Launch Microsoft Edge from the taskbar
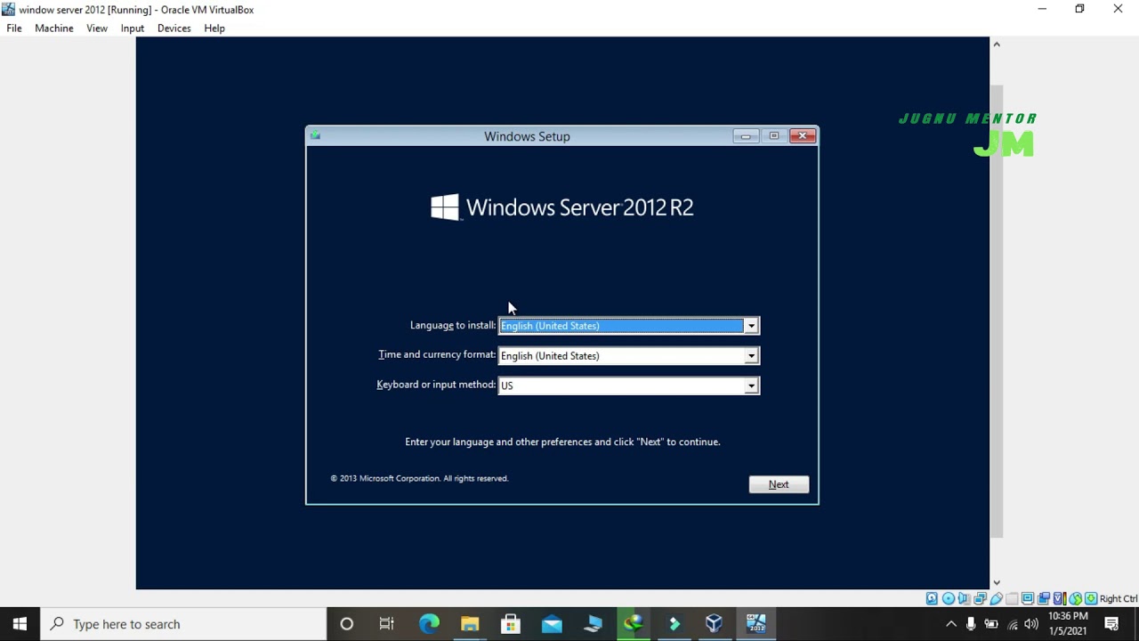1139x641 pixels. (x=429, y=624)
